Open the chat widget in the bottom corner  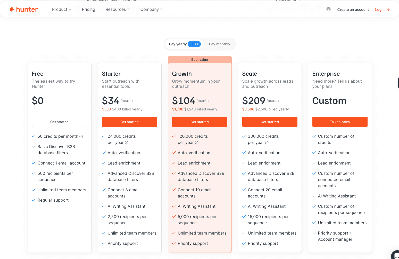(396, 256)
